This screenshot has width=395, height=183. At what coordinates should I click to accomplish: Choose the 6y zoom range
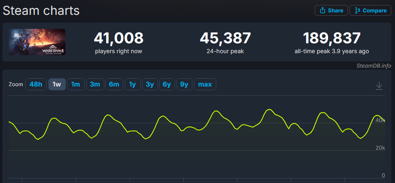(167, 84)
